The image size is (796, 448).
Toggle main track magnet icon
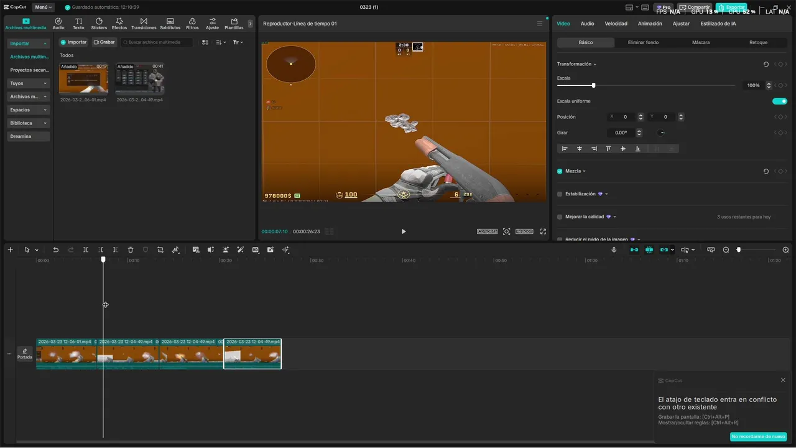coord(634,250)
